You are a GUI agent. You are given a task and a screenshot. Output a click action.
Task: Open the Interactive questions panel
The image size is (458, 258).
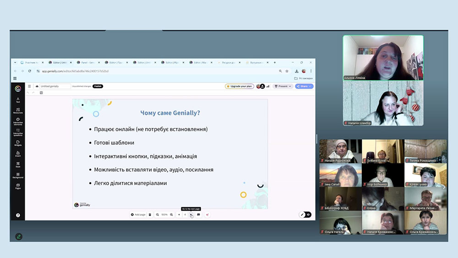(x=18, y=132)
